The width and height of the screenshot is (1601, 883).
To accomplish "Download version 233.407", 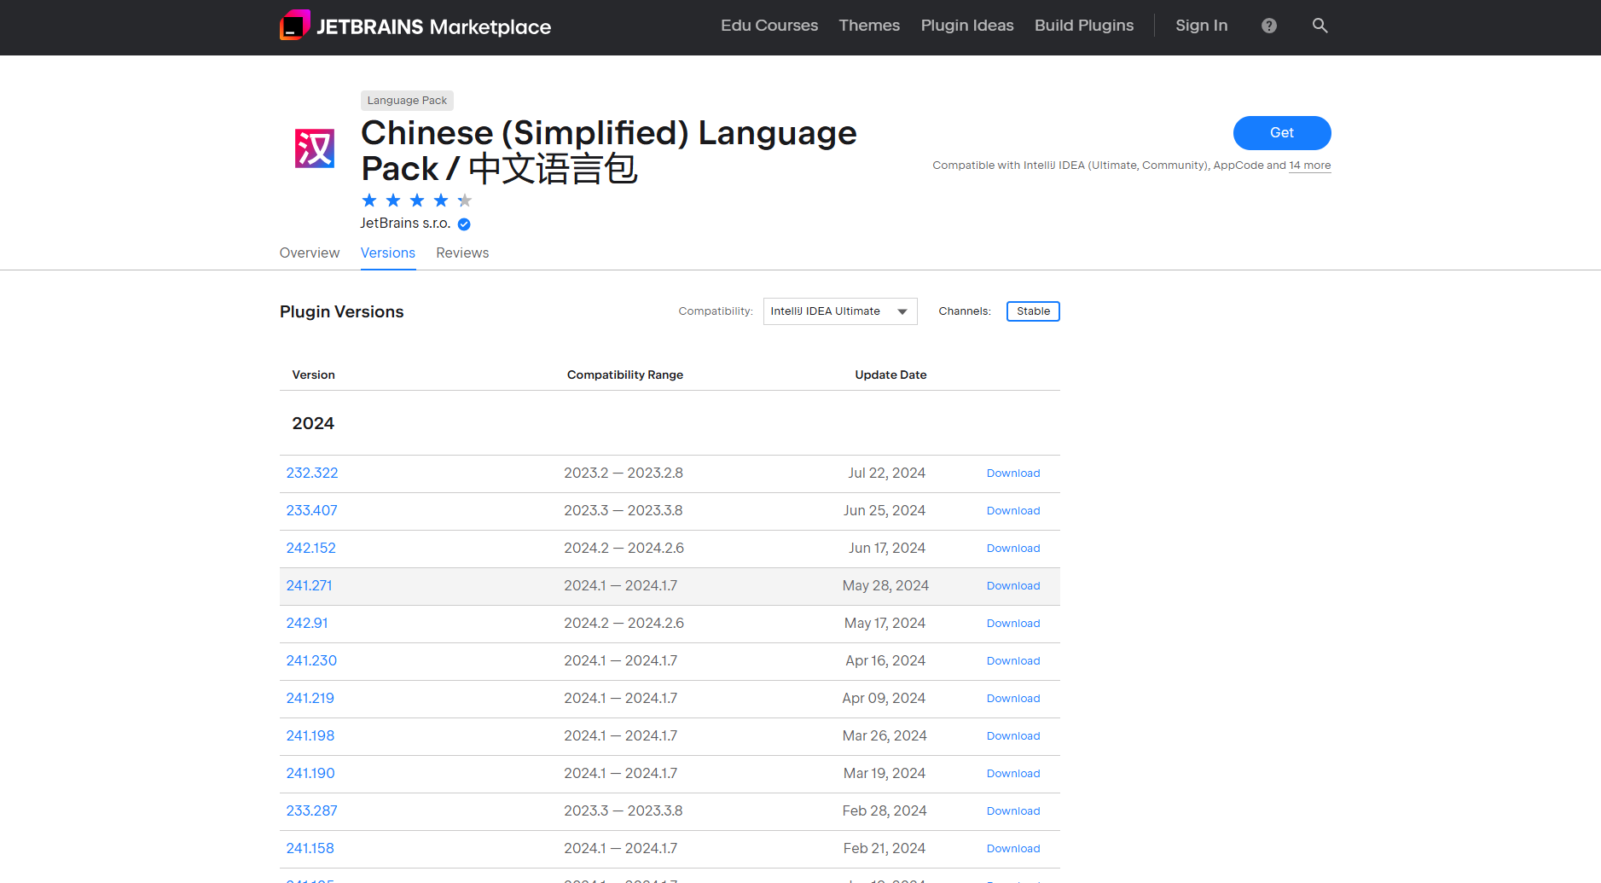I will click(x=1013, y=511).
